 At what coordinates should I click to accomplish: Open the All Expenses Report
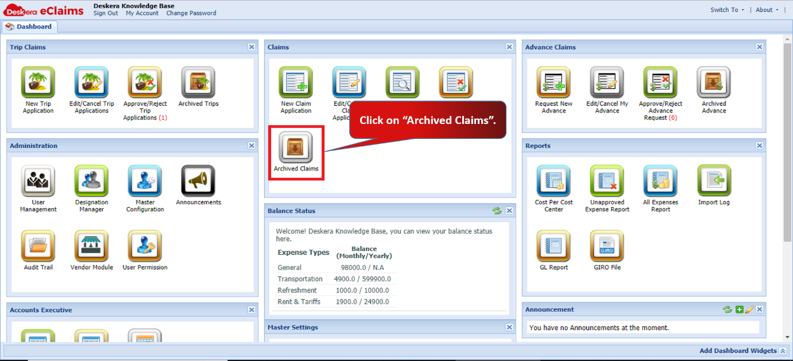(660, 181)
